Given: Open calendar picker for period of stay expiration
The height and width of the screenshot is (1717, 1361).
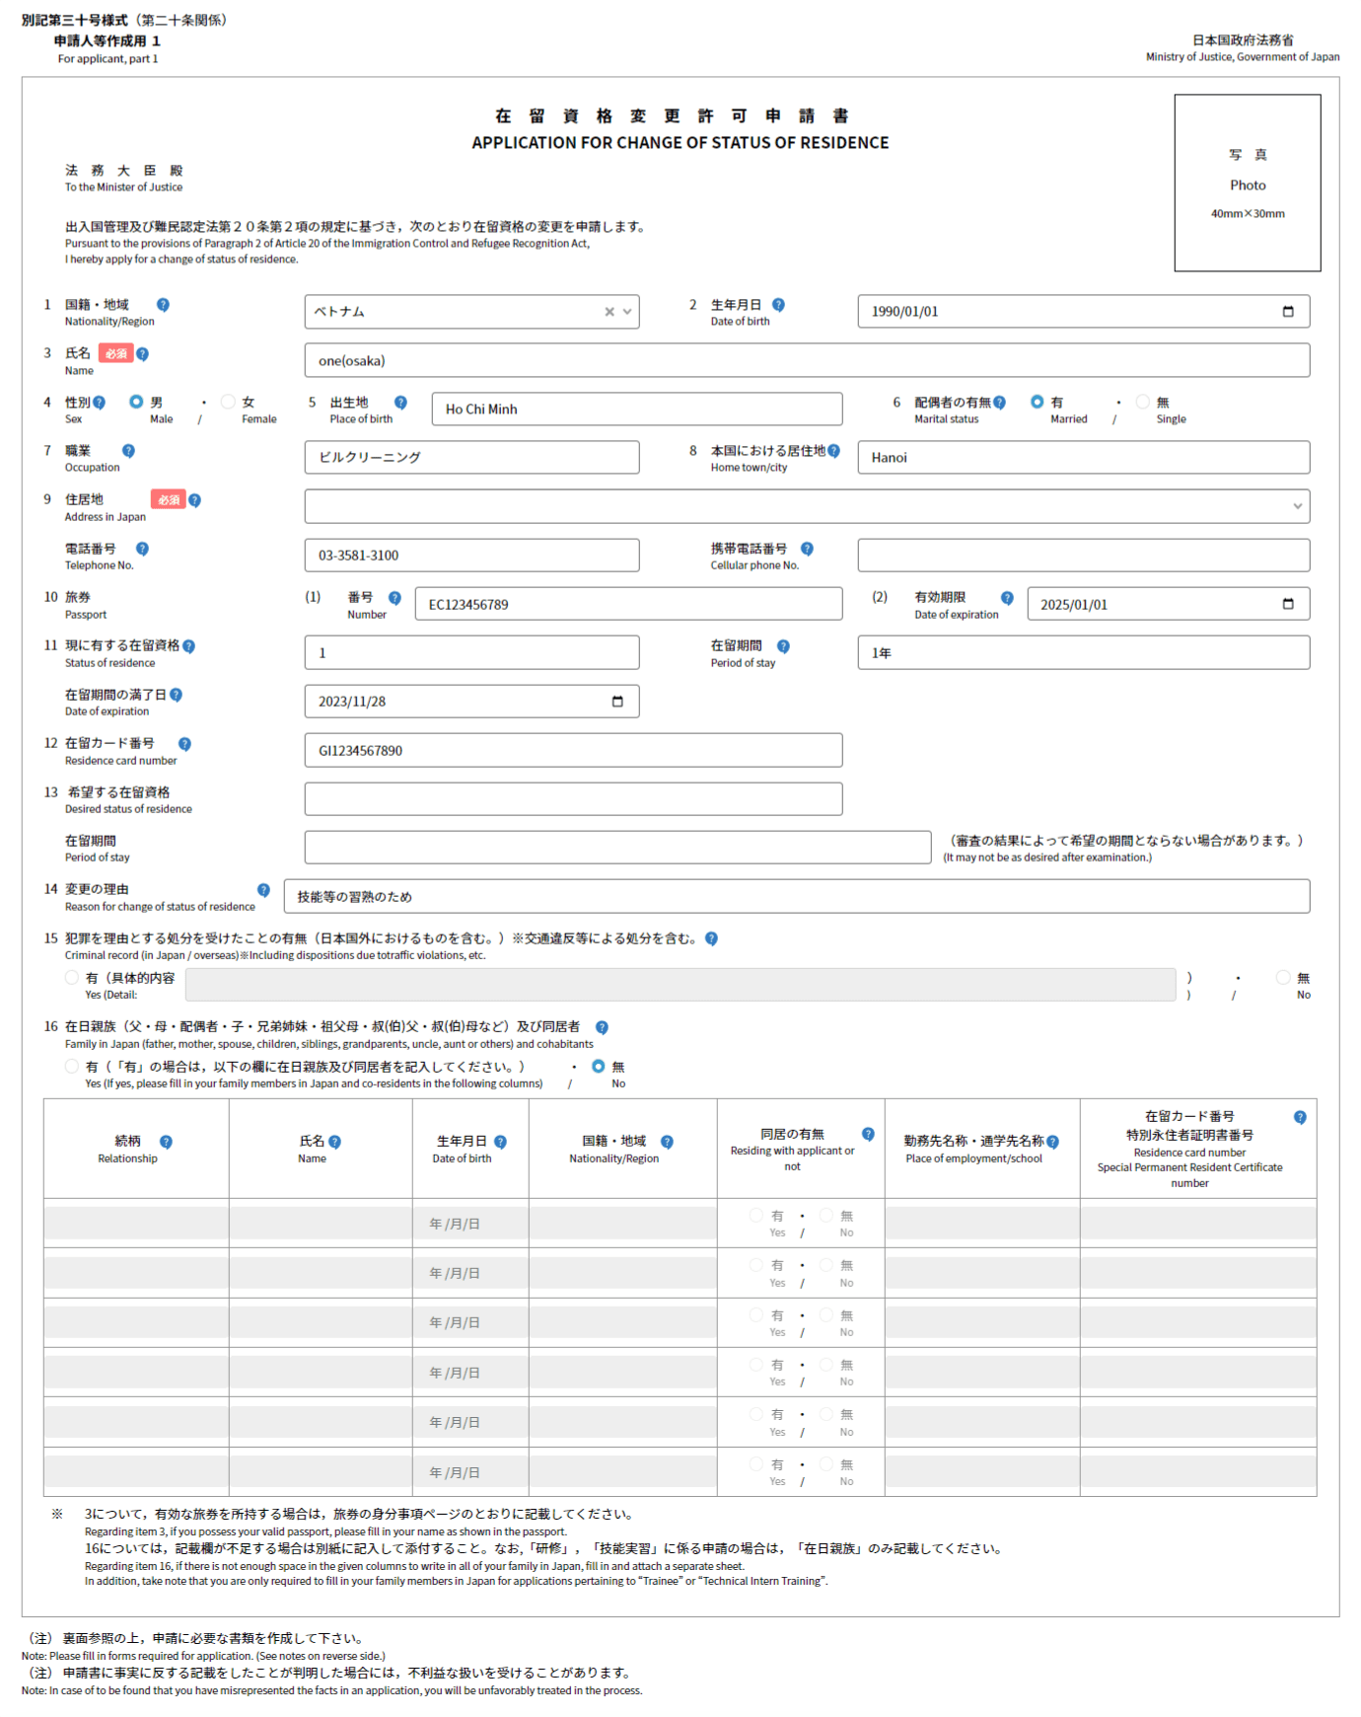Looking at the screenshot, I should coord(617,702).
